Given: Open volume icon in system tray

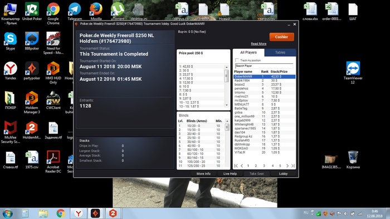Looking at the screenshot, I should point(346,213).
